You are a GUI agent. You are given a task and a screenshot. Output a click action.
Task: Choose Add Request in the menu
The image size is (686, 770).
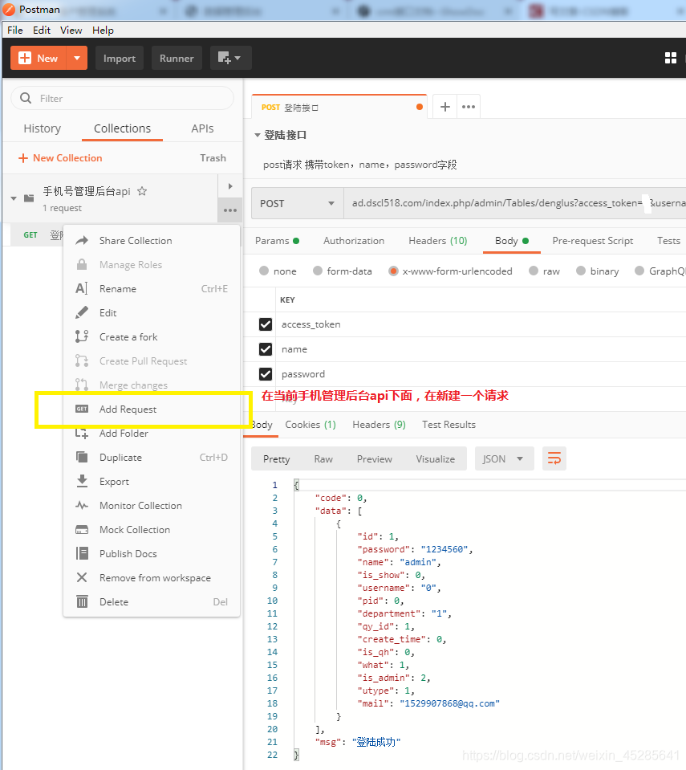pos(152,409)
